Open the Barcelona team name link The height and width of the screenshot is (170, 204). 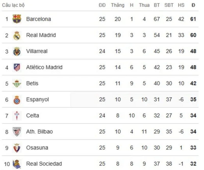click(39, 19)
